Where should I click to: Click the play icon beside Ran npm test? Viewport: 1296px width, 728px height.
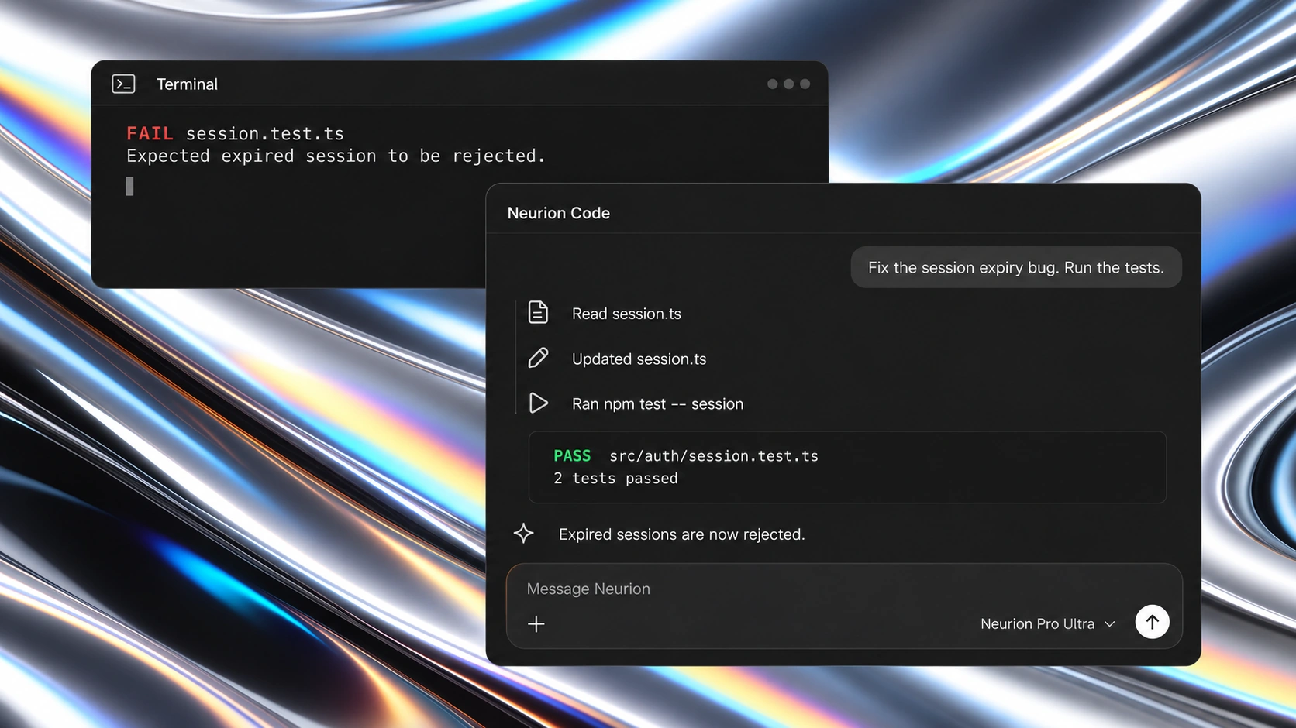(x=538, y=403)
